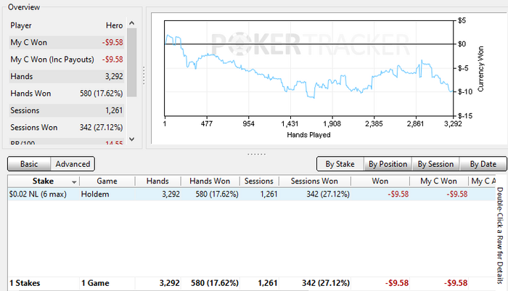Viewport: 508px width, 291px height.
Task: Click the overview panel scrollbar thumb
Action: pyautogui.click(x=131, y=62)
